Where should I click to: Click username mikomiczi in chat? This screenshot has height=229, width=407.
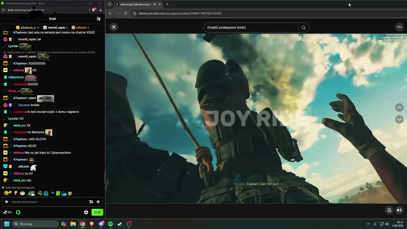coord(16,77)
